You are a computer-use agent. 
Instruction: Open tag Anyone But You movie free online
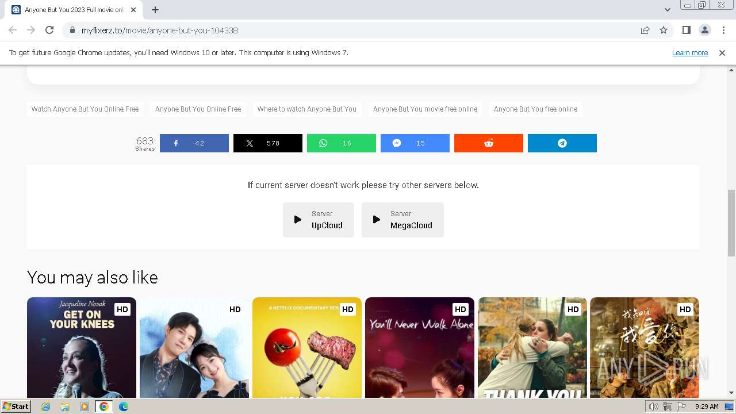425,109
